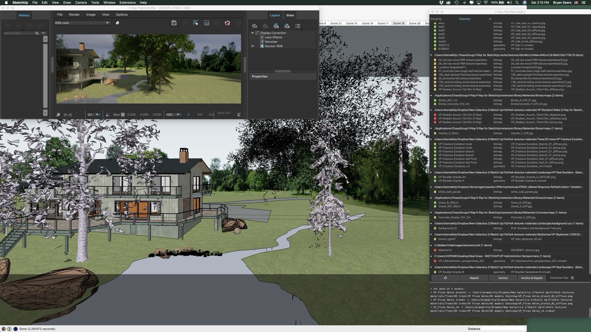This screenshot has height=332, width=591.
Task: Open the Properties panel header
Action: 283,77
